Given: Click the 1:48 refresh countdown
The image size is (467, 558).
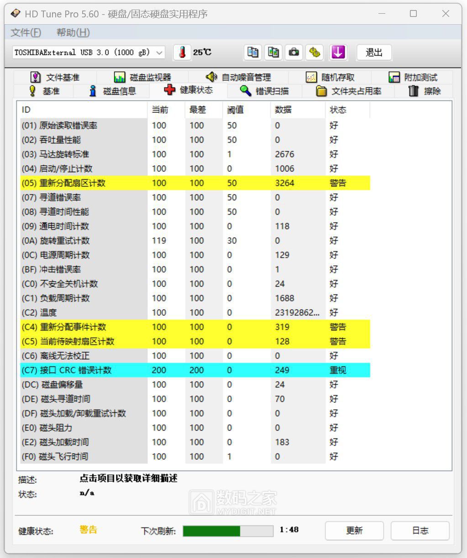Looking at the screenshot, I should [x=289, y=530].
